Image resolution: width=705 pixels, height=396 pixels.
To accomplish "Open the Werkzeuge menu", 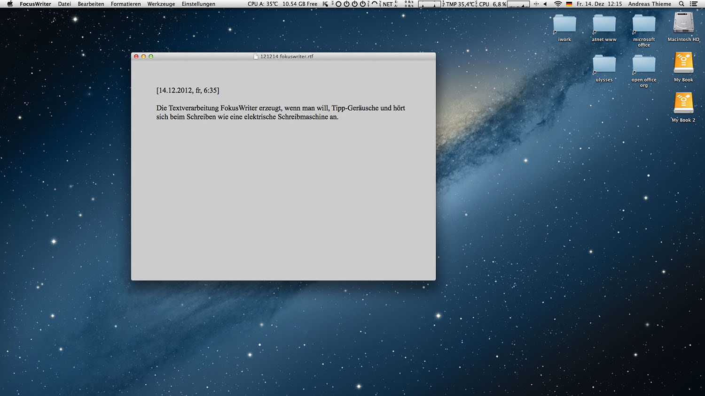I will [161, 4].
